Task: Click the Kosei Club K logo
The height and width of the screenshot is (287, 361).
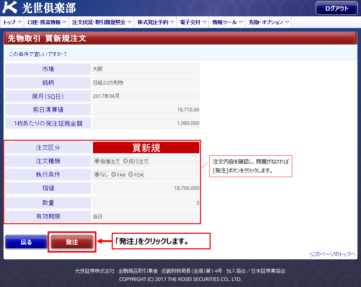Action: click(10, 7)
